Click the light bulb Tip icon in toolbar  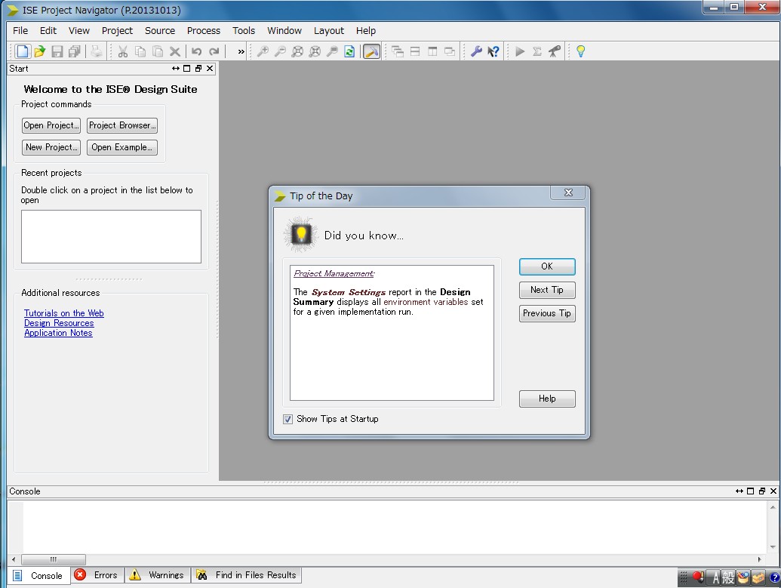[581, 51]
